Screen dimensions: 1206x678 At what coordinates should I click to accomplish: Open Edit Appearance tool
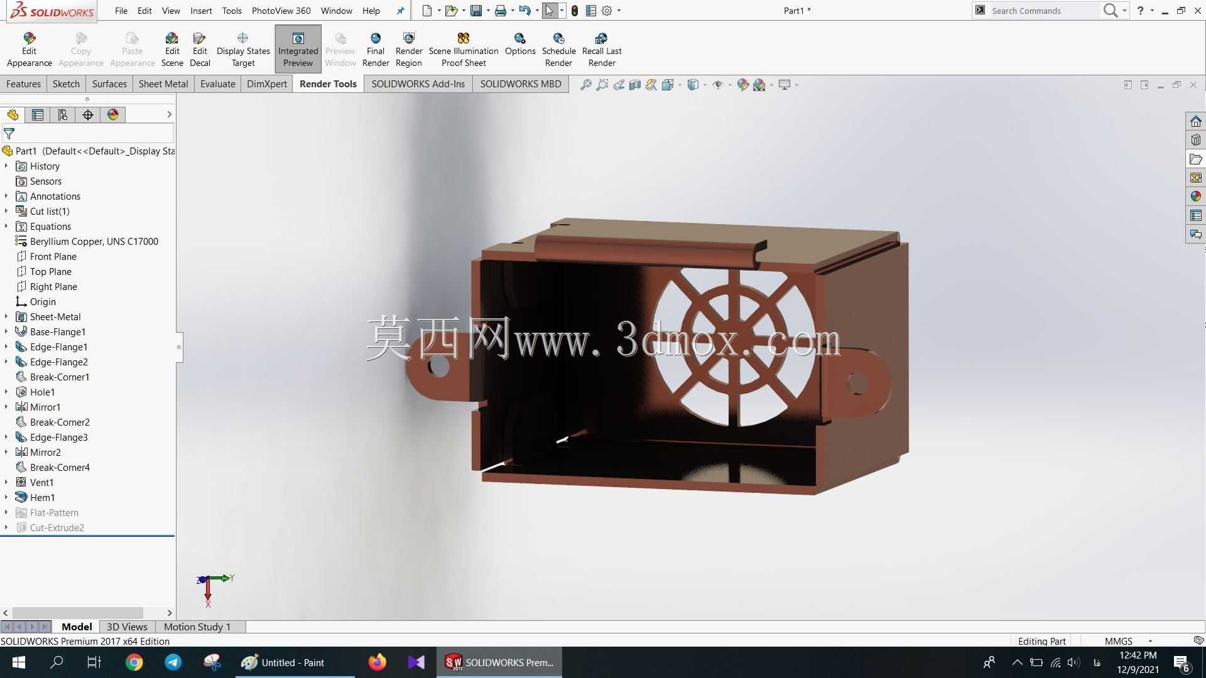(30, 49)
